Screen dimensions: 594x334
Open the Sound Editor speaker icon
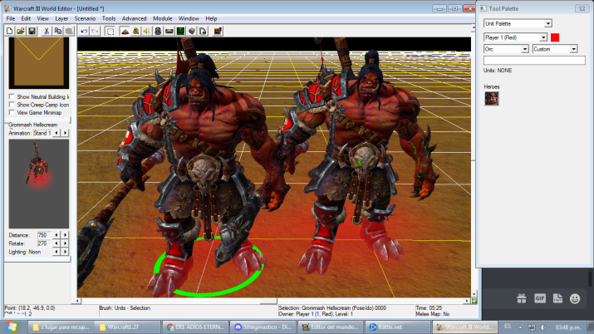146,31
